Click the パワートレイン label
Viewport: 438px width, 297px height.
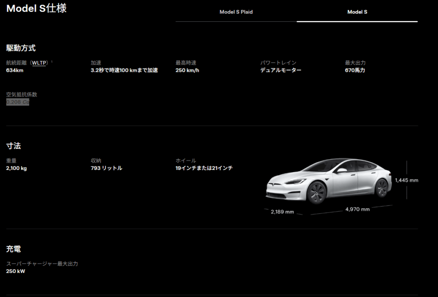coord(278,63)
